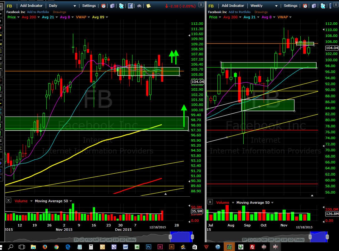339x251 pixels.
Task: Close the Volume panel in weekly chart
Action: coord(210,202)
